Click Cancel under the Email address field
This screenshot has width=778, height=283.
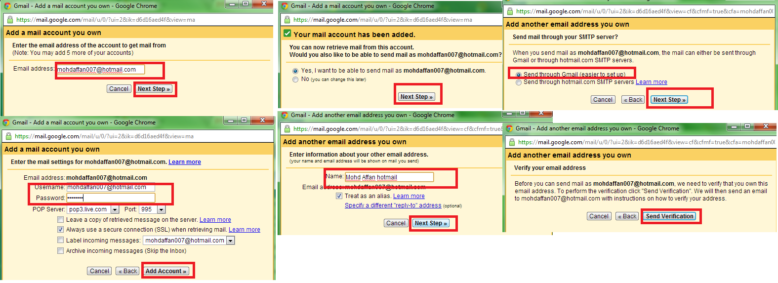[x=119, y=89]
